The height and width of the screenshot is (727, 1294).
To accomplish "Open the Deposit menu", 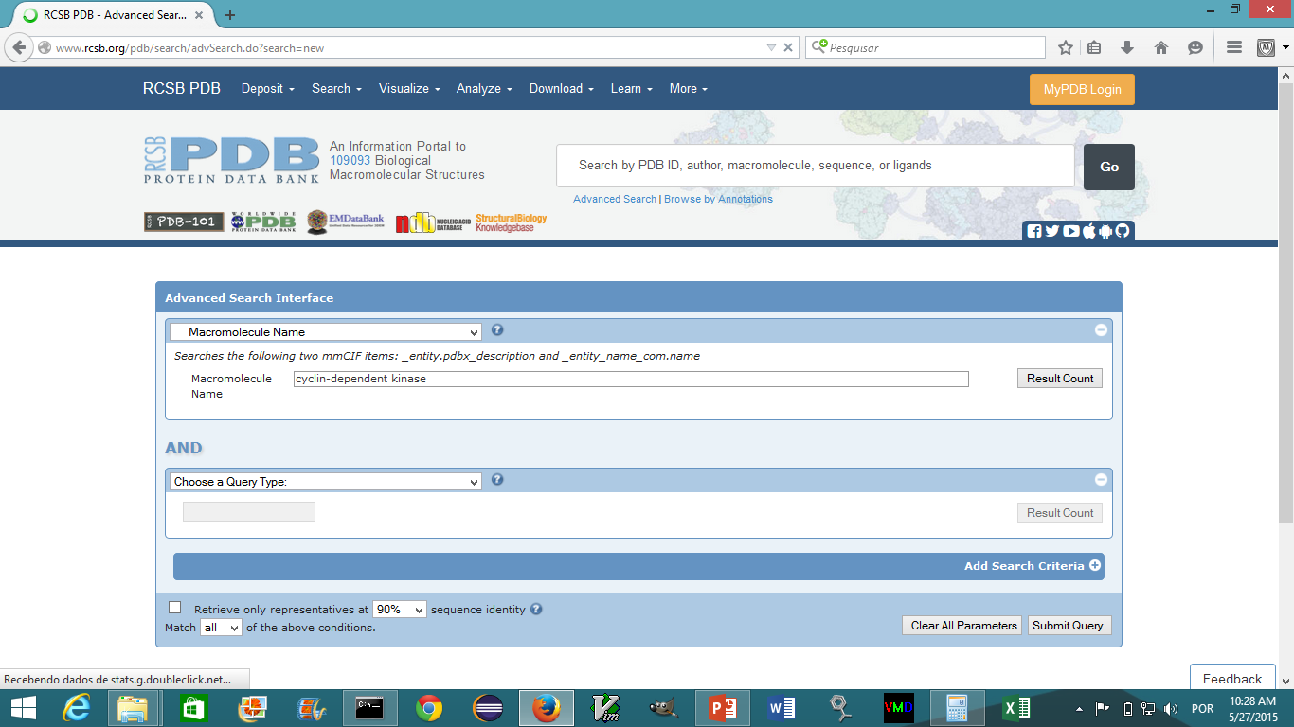I will (267, 88).
